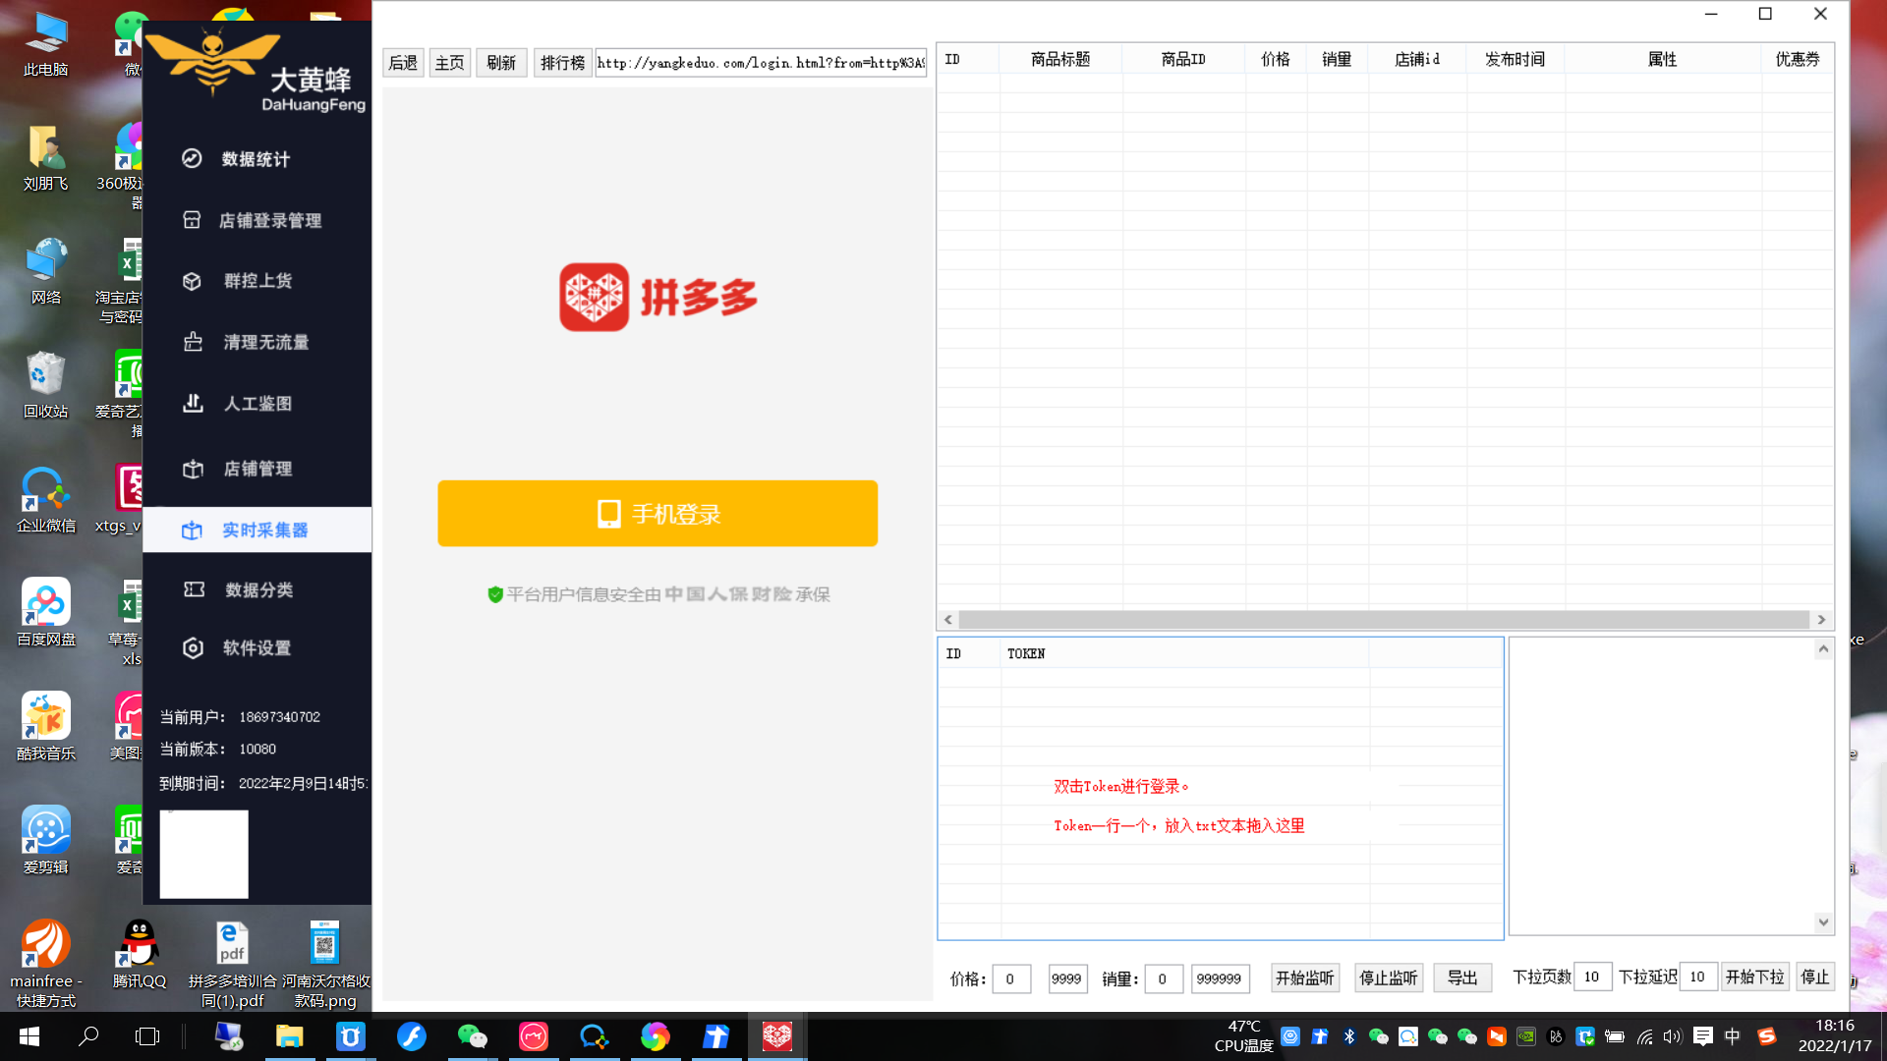The image size is (1887, 1061).
Task: Click the 下拉页数 input box
Action: (1591, 977)
